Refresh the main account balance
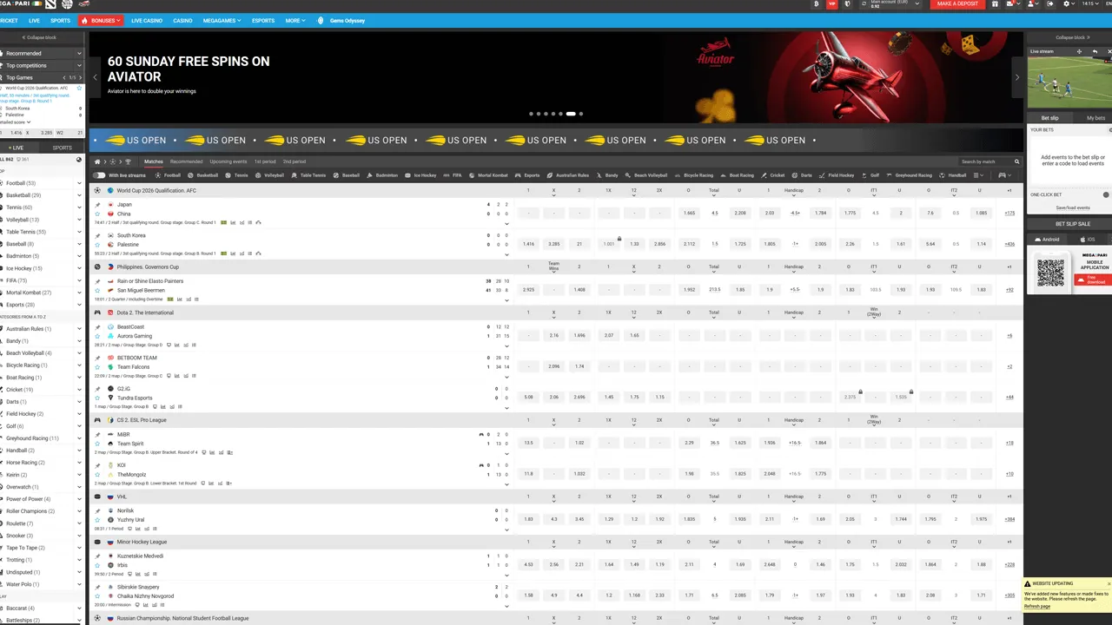This screenshot has height=625, width=1112. [864, 4]
